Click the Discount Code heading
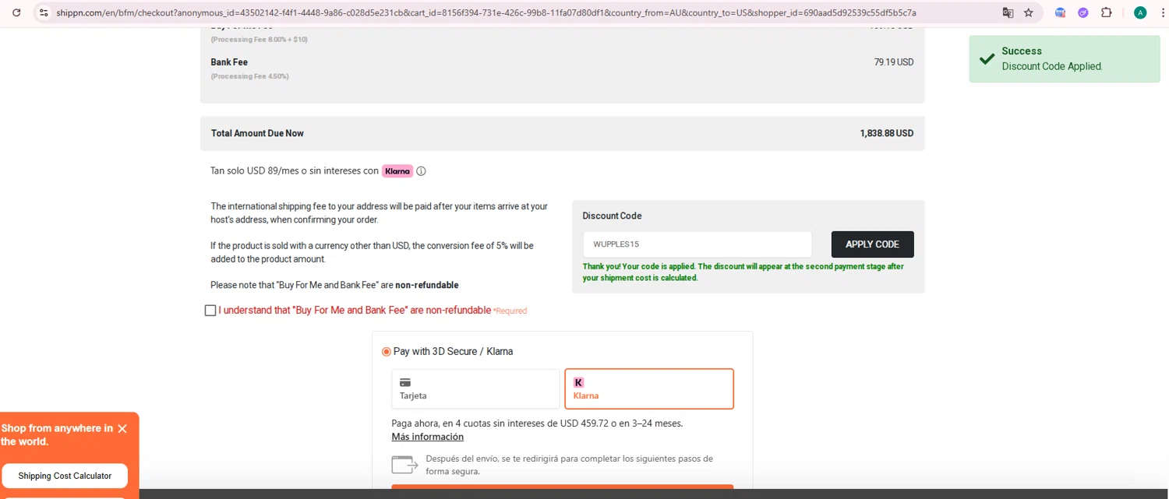 (x=612, y=216)
